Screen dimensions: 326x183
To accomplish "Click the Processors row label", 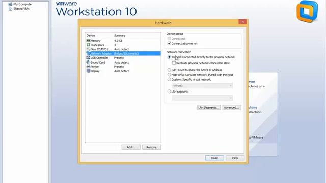I will (x=97, y=45).
